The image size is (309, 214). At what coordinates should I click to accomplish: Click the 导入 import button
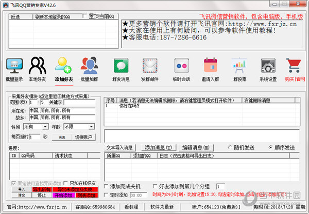coord(22,189)
